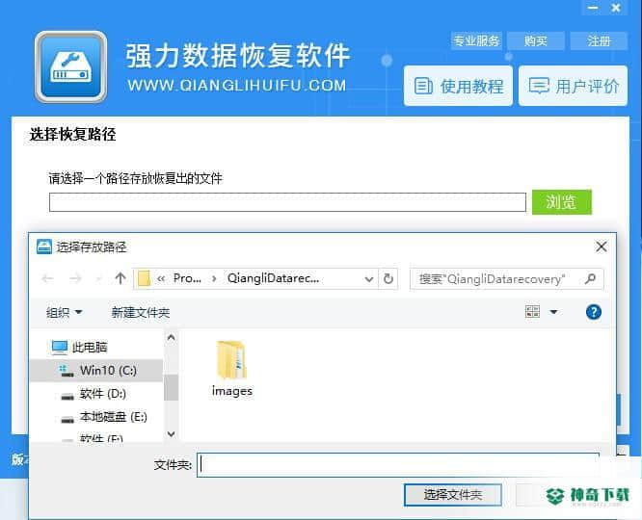The height and width of the screenshot is (520, 642).
Task: Close the 选择存放路径 dialog
Action: tap(602, 247)
